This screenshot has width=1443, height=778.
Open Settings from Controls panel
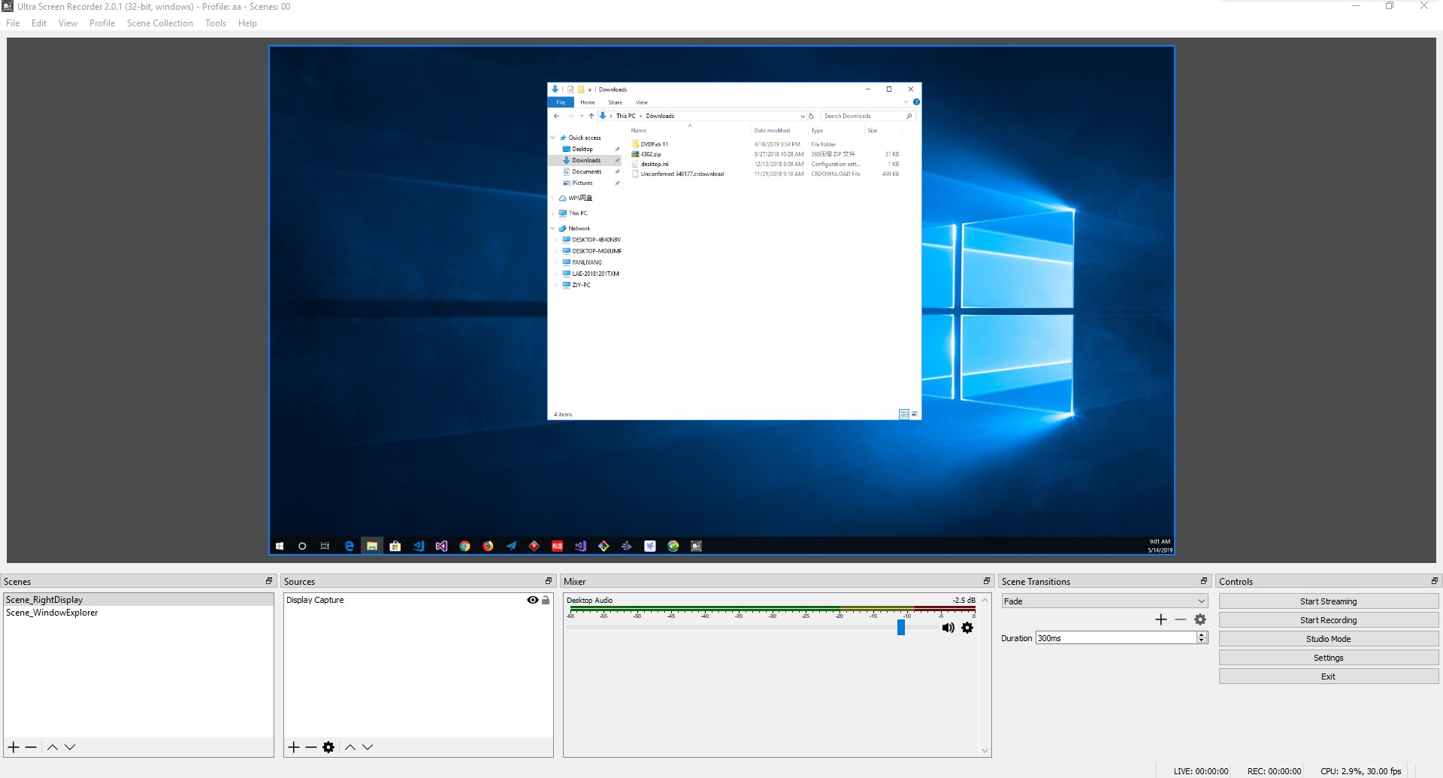[1328, 658]
